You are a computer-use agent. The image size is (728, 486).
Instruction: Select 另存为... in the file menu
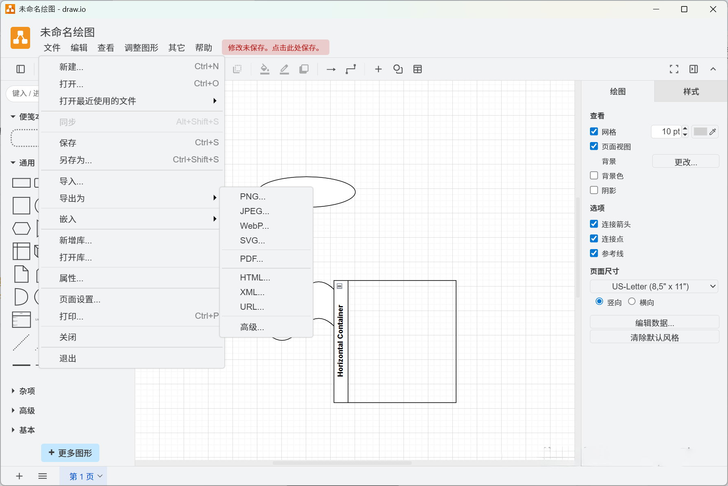132,160
